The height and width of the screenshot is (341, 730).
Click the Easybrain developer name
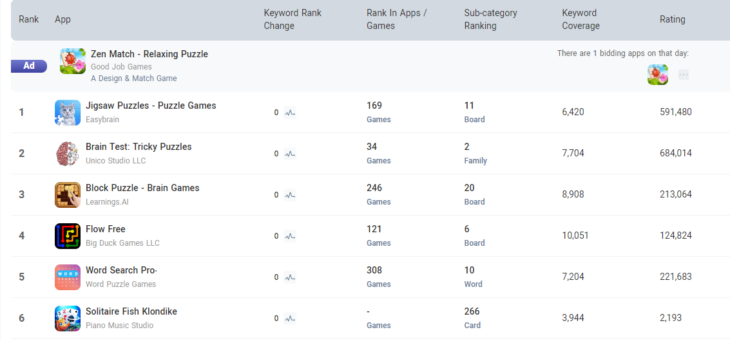coord(102,120)
